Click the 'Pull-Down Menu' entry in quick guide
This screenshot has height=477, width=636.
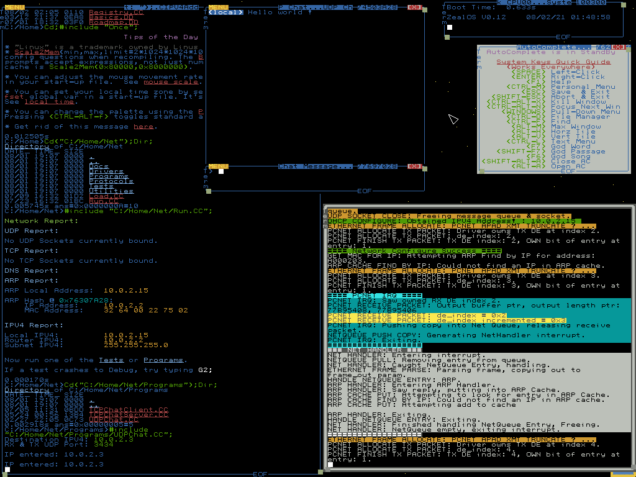click(x=586, y=112)
